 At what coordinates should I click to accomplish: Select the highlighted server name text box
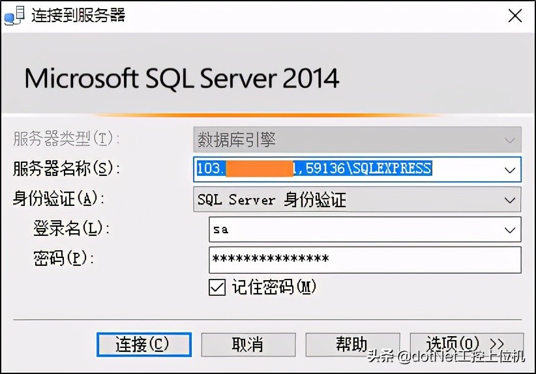click(346, 169)
